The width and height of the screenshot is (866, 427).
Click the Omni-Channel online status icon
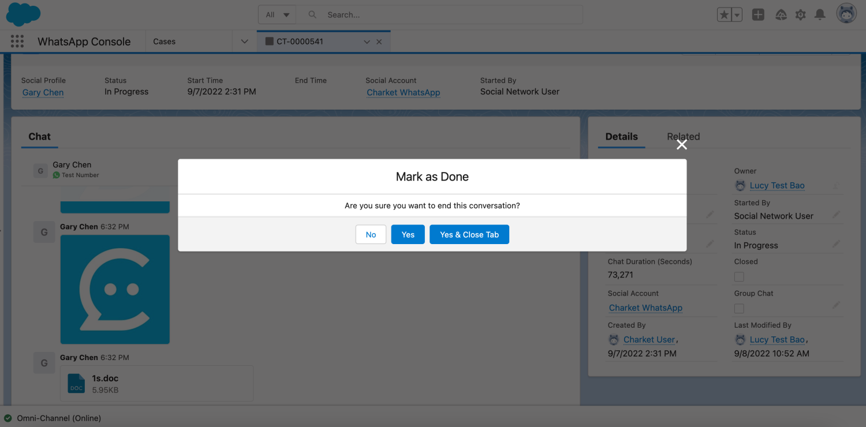click(x=8, y=418)
